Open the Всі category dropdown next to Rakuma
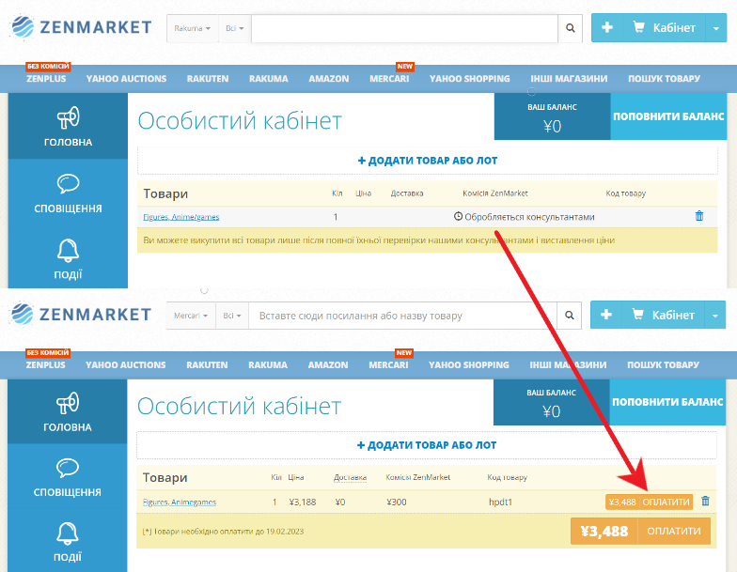 235,28
